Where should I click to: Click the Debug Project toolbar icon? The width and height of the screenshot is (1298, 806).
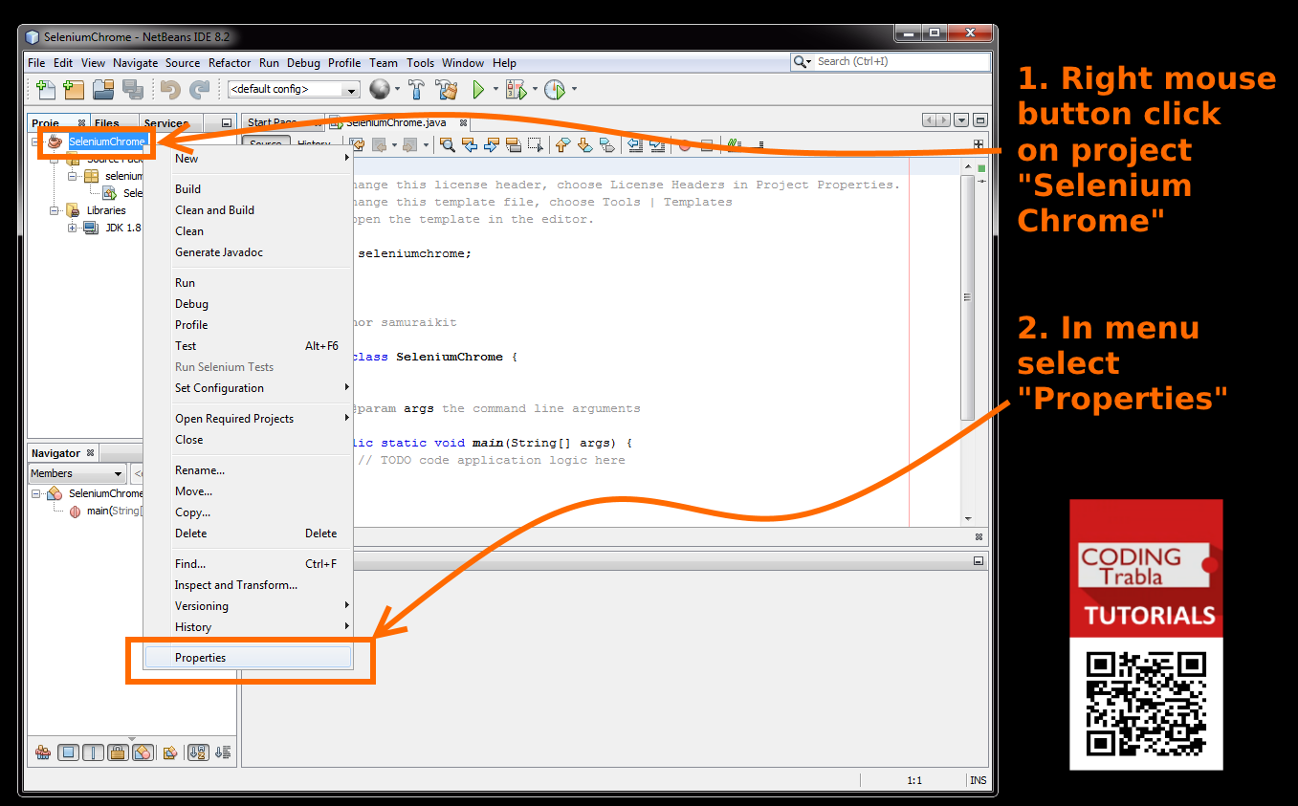517,89
